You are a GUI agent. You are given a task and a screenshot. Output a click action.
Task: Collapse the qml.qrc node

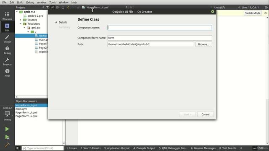click(24, 28)
